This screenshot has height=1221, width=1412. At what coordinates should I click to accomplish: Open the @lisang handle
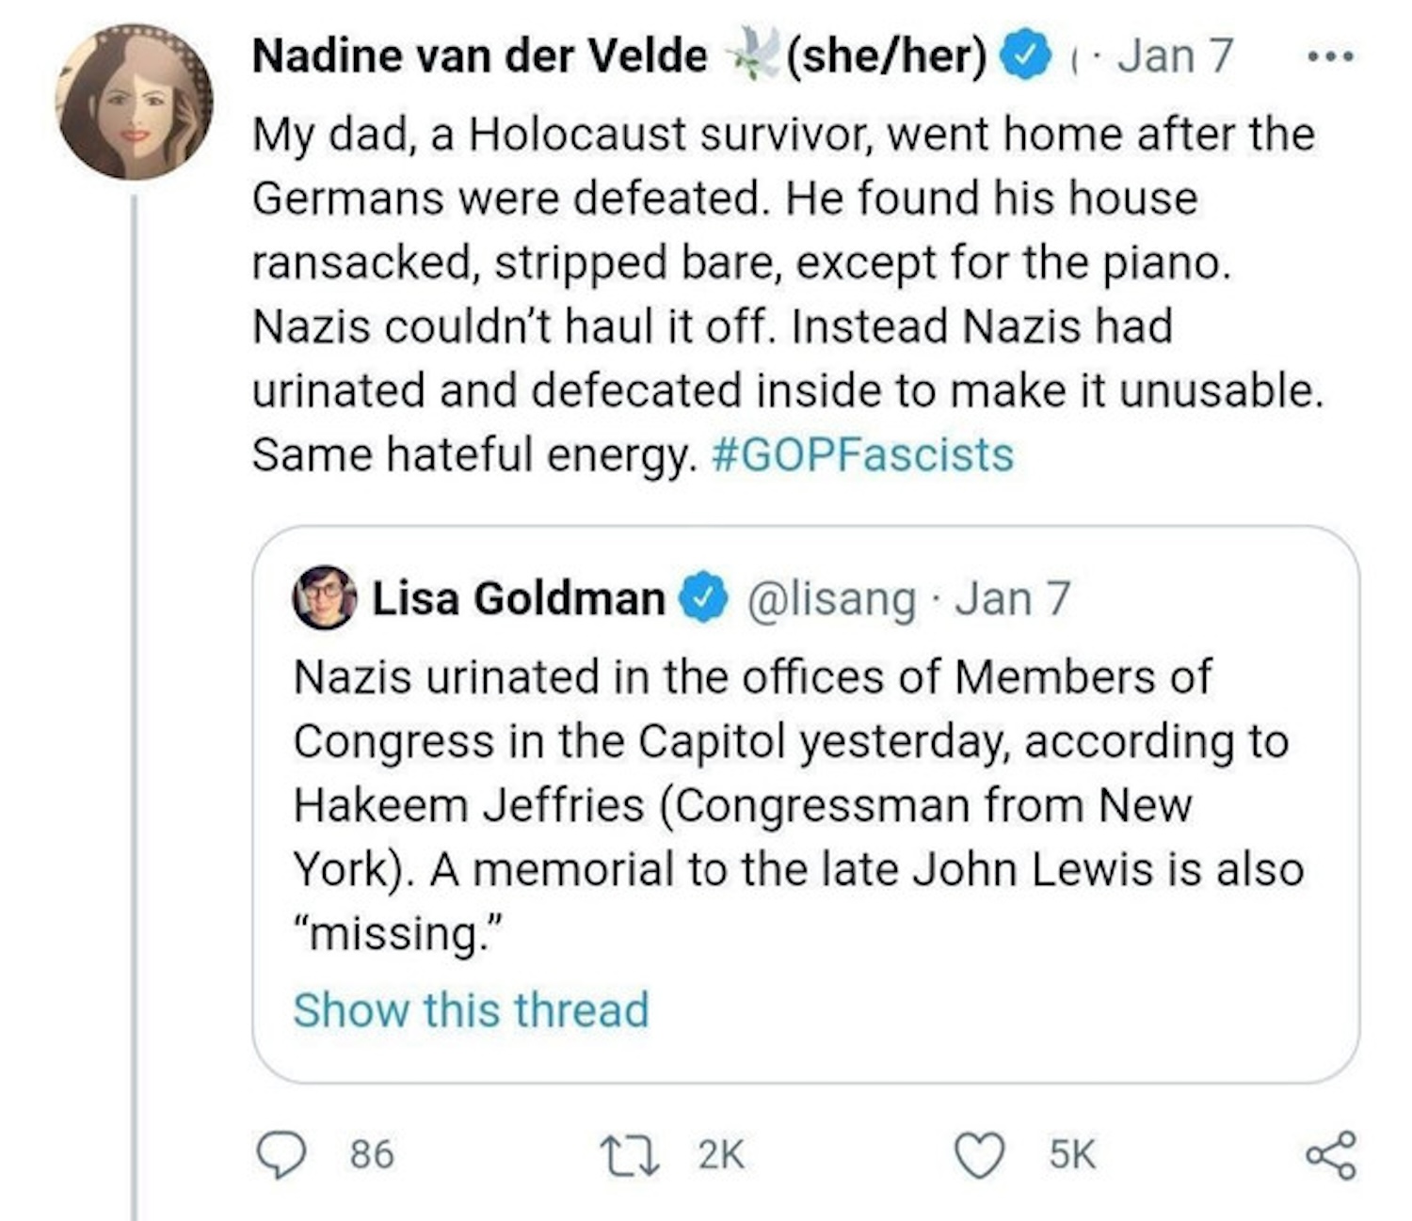click(831, 599)
